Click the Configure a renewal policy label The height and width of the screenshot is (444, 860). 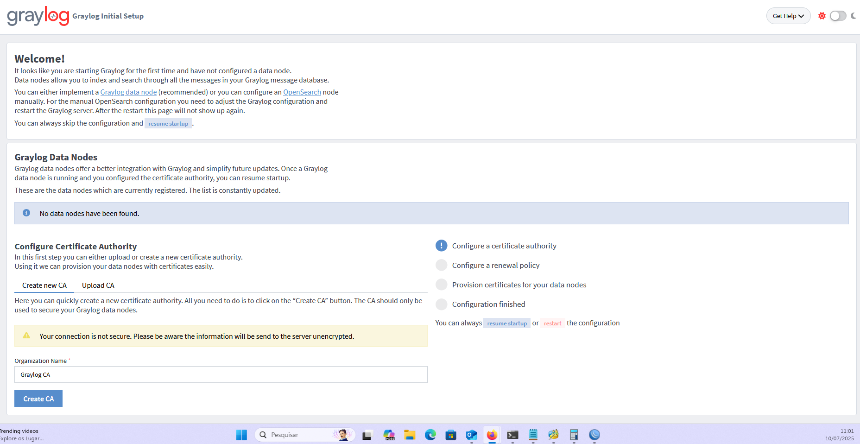pyautogui.click(x=496, y=266)
